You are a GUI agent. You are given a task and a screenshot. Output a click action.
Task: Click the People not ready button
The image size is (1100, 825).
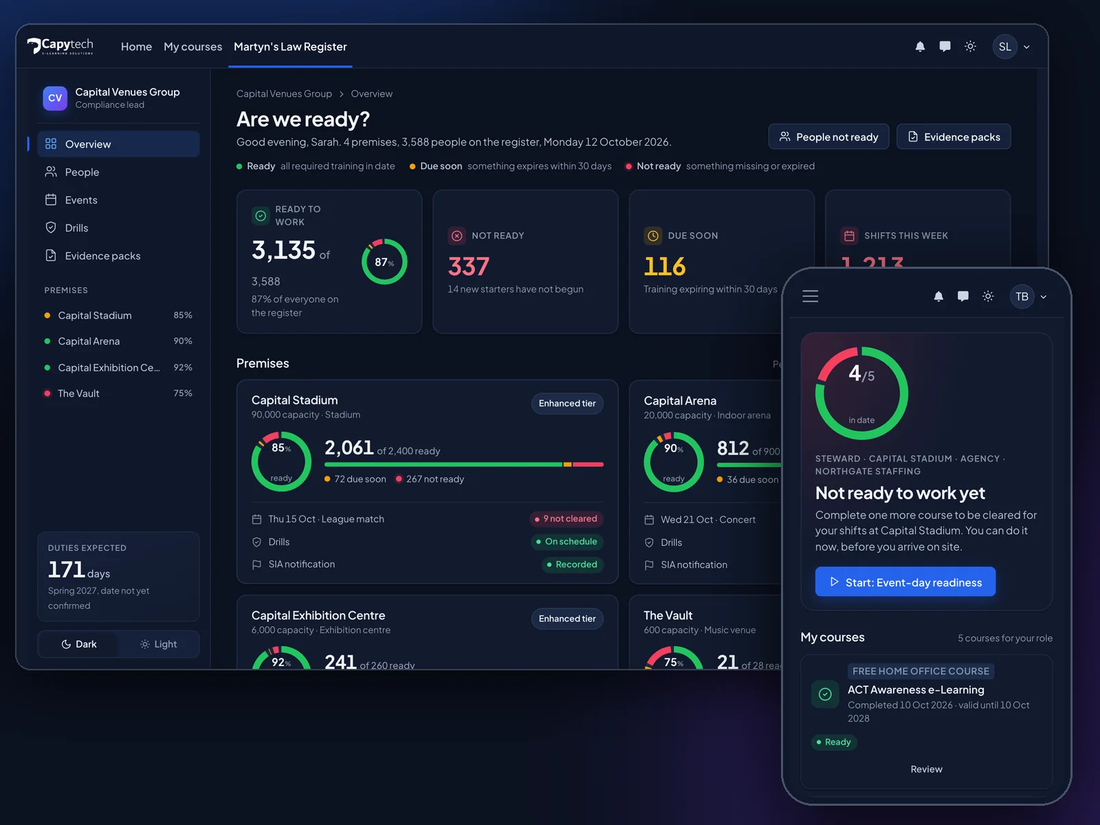[828, 137]
